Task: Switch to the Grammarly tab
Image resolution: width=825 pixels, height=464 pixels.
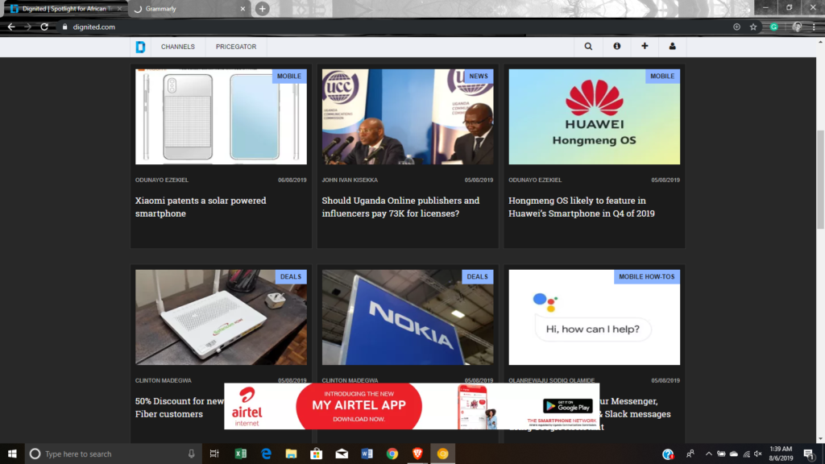Action: tap(189, 9)
